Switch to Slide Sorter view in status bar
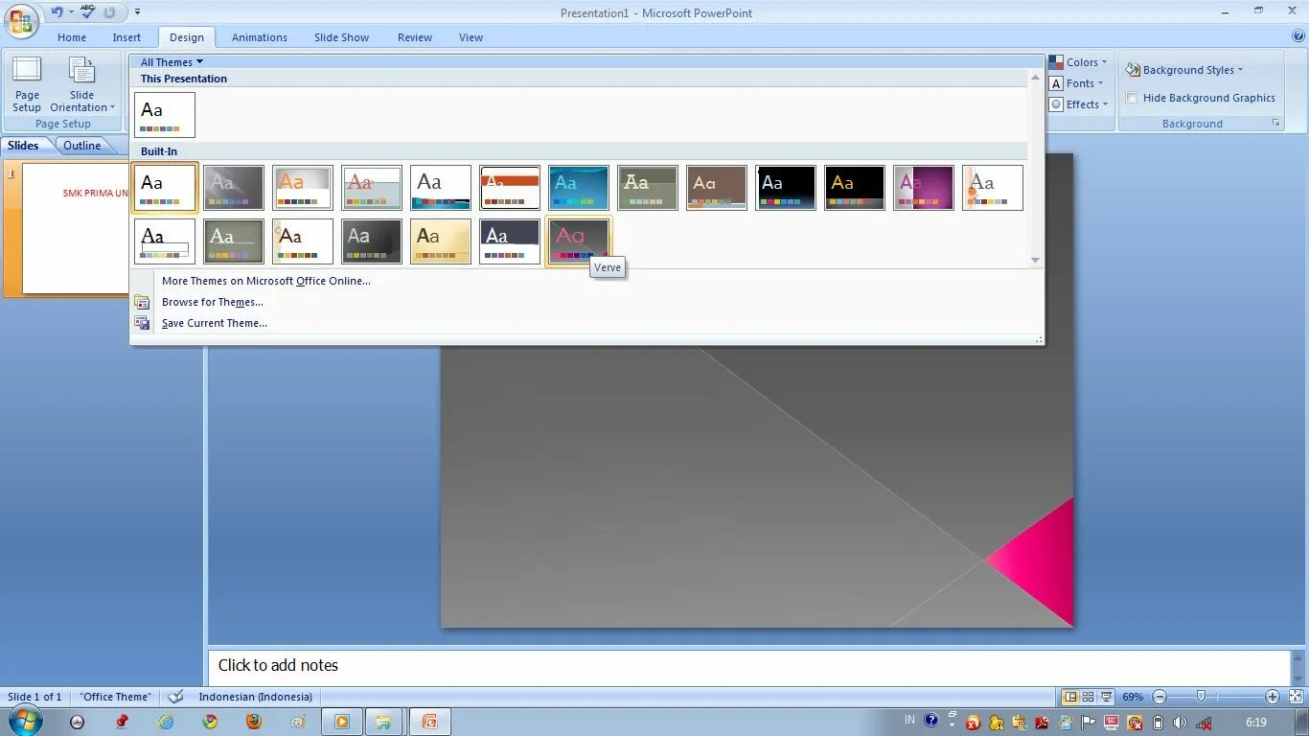 (x=1089, y=697)
